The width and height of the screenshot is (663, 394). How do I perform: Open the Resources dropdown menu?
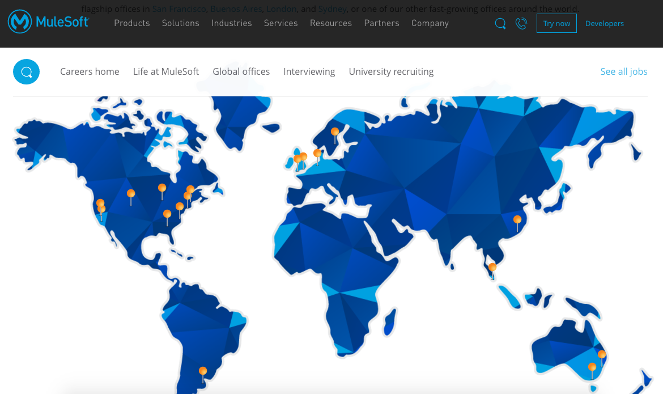[x=331, y=23]
